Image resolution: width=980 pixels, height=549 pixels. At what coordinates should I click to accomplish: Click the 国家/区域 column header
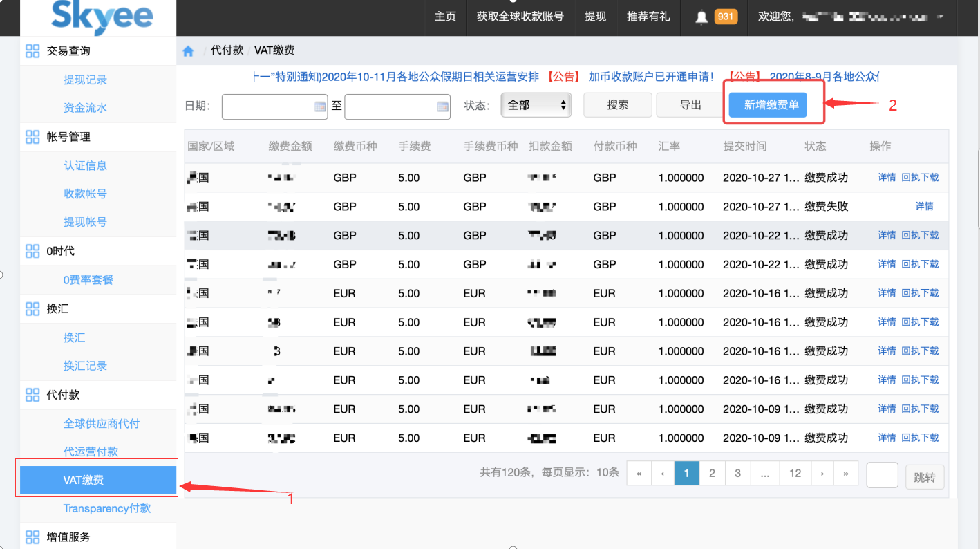click(x=211, y=146)
